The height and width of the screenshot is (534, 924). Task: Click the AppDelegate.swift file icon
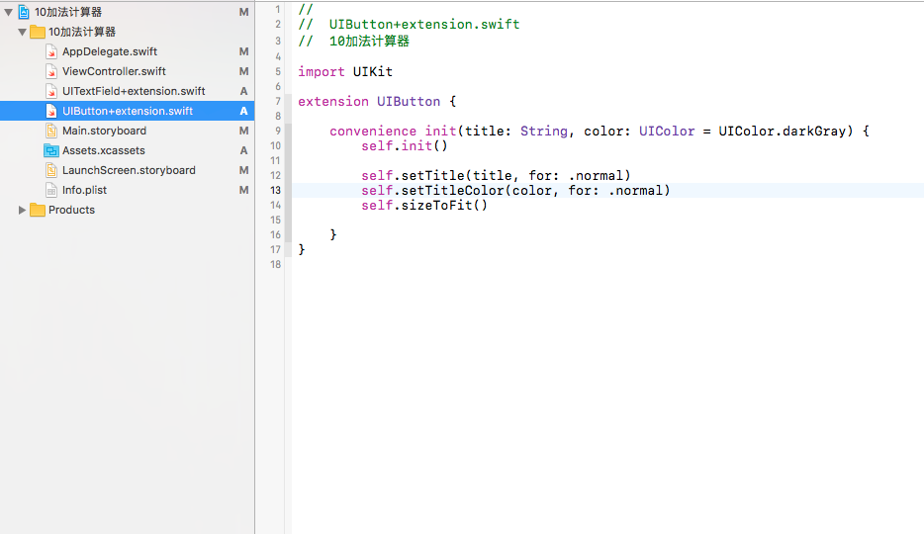(x=51, y=51)
